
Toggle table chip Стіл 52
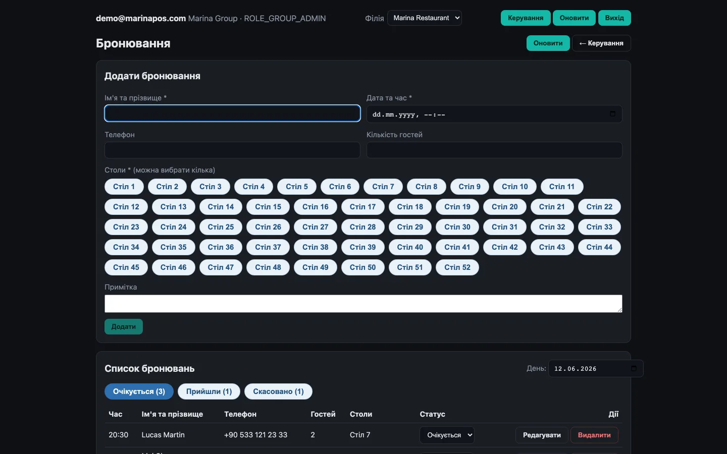[x=457, y=267]
